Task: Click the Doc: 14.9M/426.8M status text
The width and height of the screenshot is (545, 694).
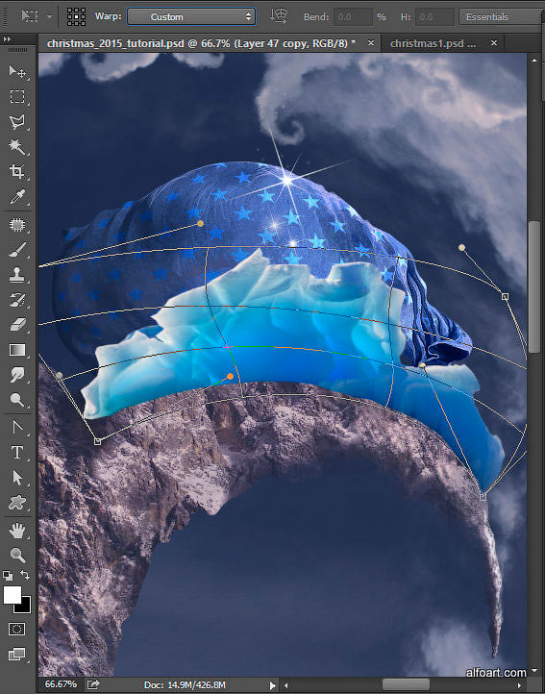Action: click(186, 684)
